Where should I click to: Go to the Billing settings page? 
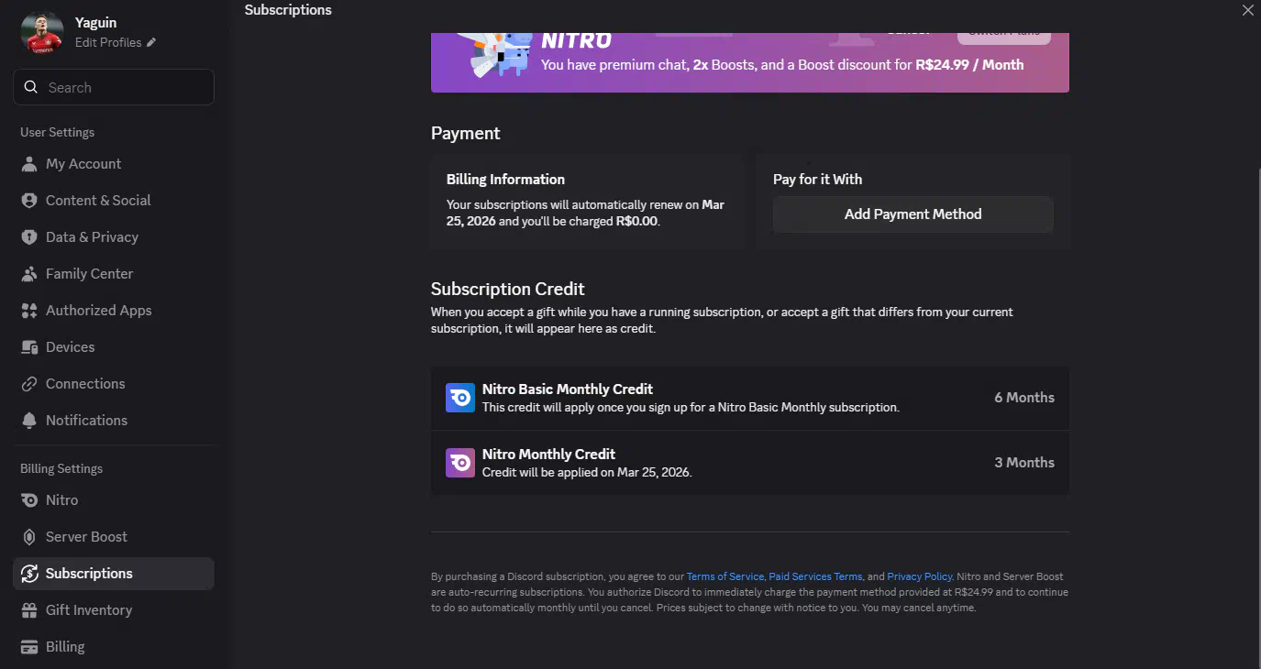point(65,647)
